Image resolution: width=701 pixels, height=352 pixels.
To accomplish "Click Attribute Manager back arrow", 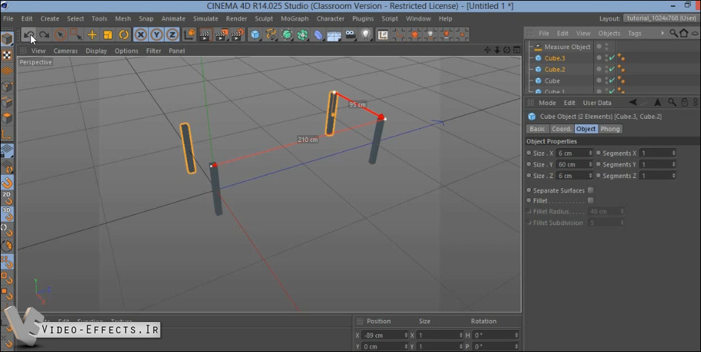I will (633, 102).
